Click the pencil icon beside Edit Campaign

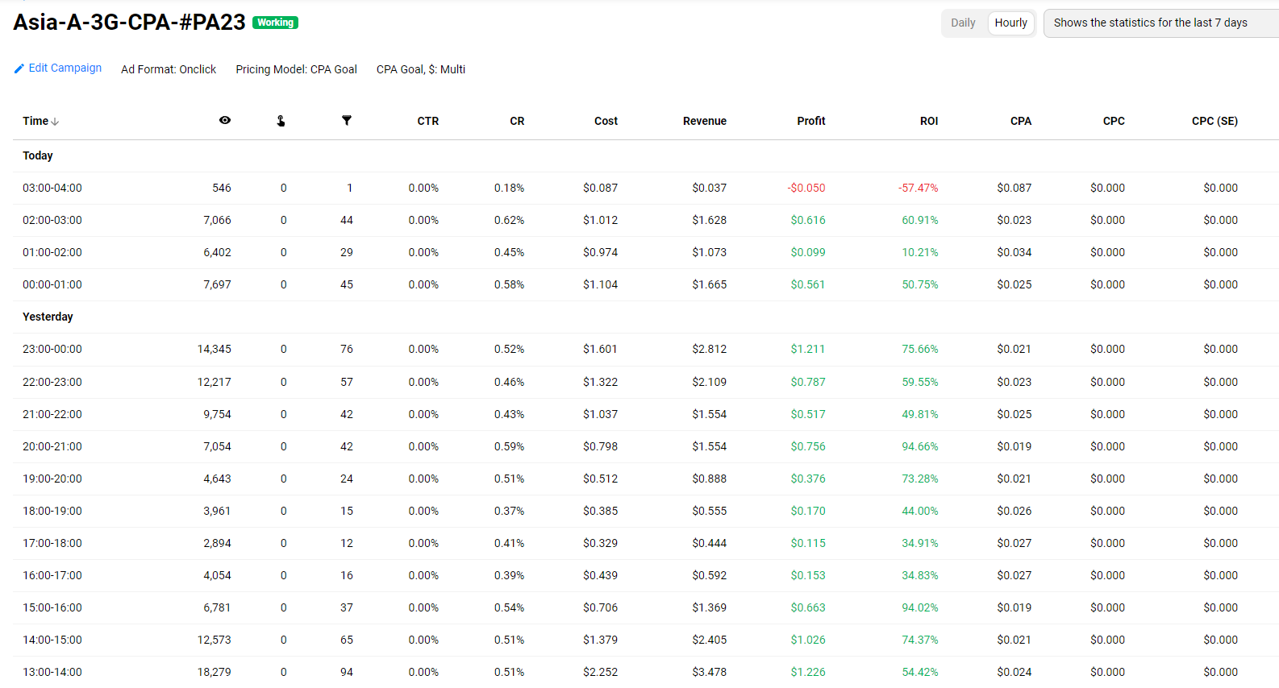tap(19, 69)
